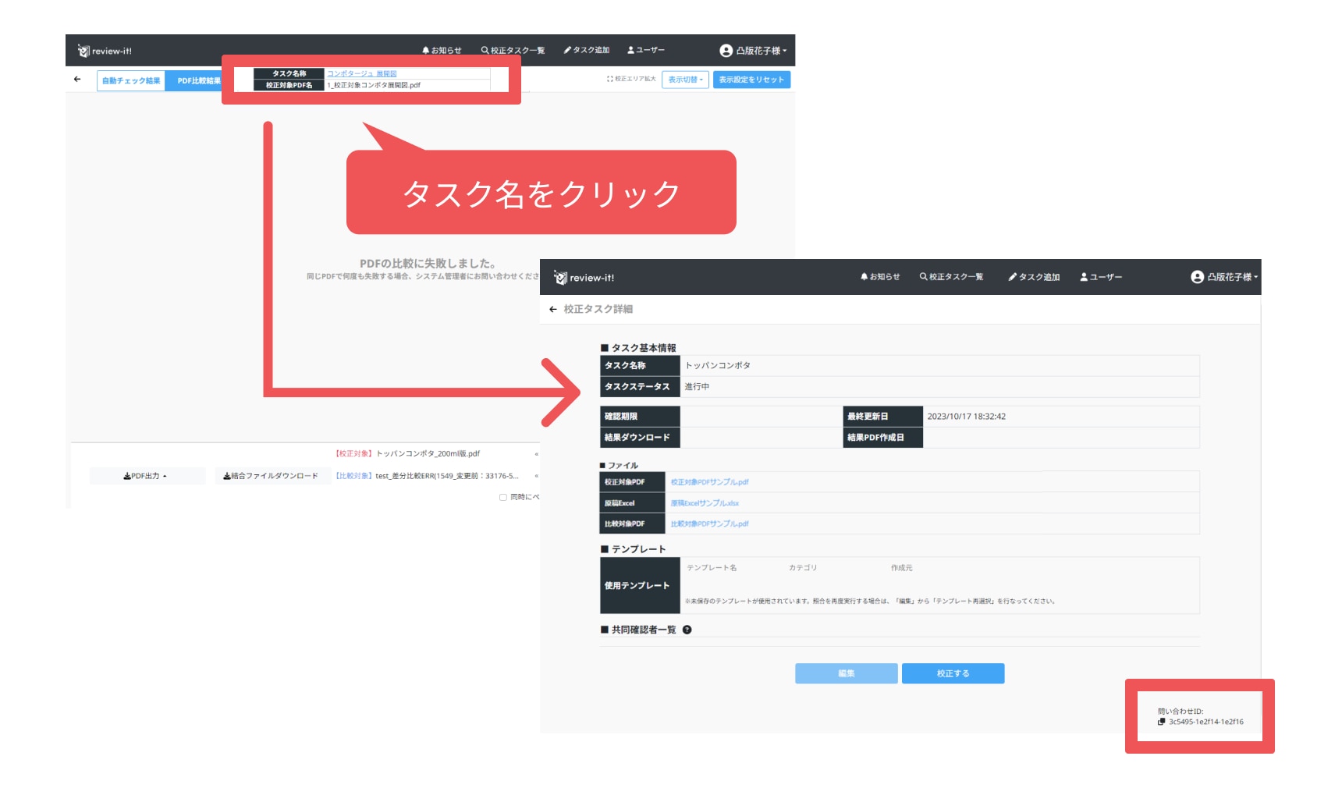Collapse the 比較対象 file row with « icon
This screenshot has height=788, width=1342.
[x=536, y=476]
